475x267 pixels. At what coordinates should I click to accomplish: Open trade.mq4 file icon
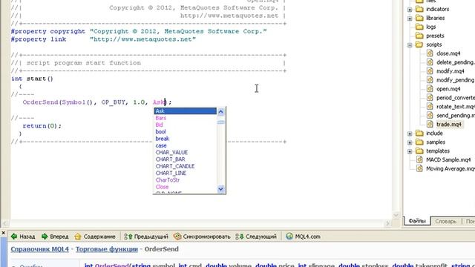click(x=430, y=124)
